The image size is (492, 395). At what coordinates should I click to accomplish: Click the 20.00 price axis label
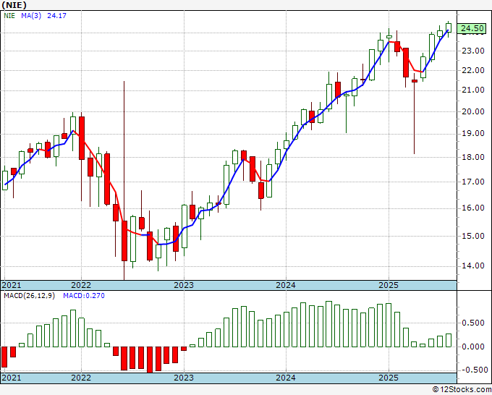[x=473, y=111]
